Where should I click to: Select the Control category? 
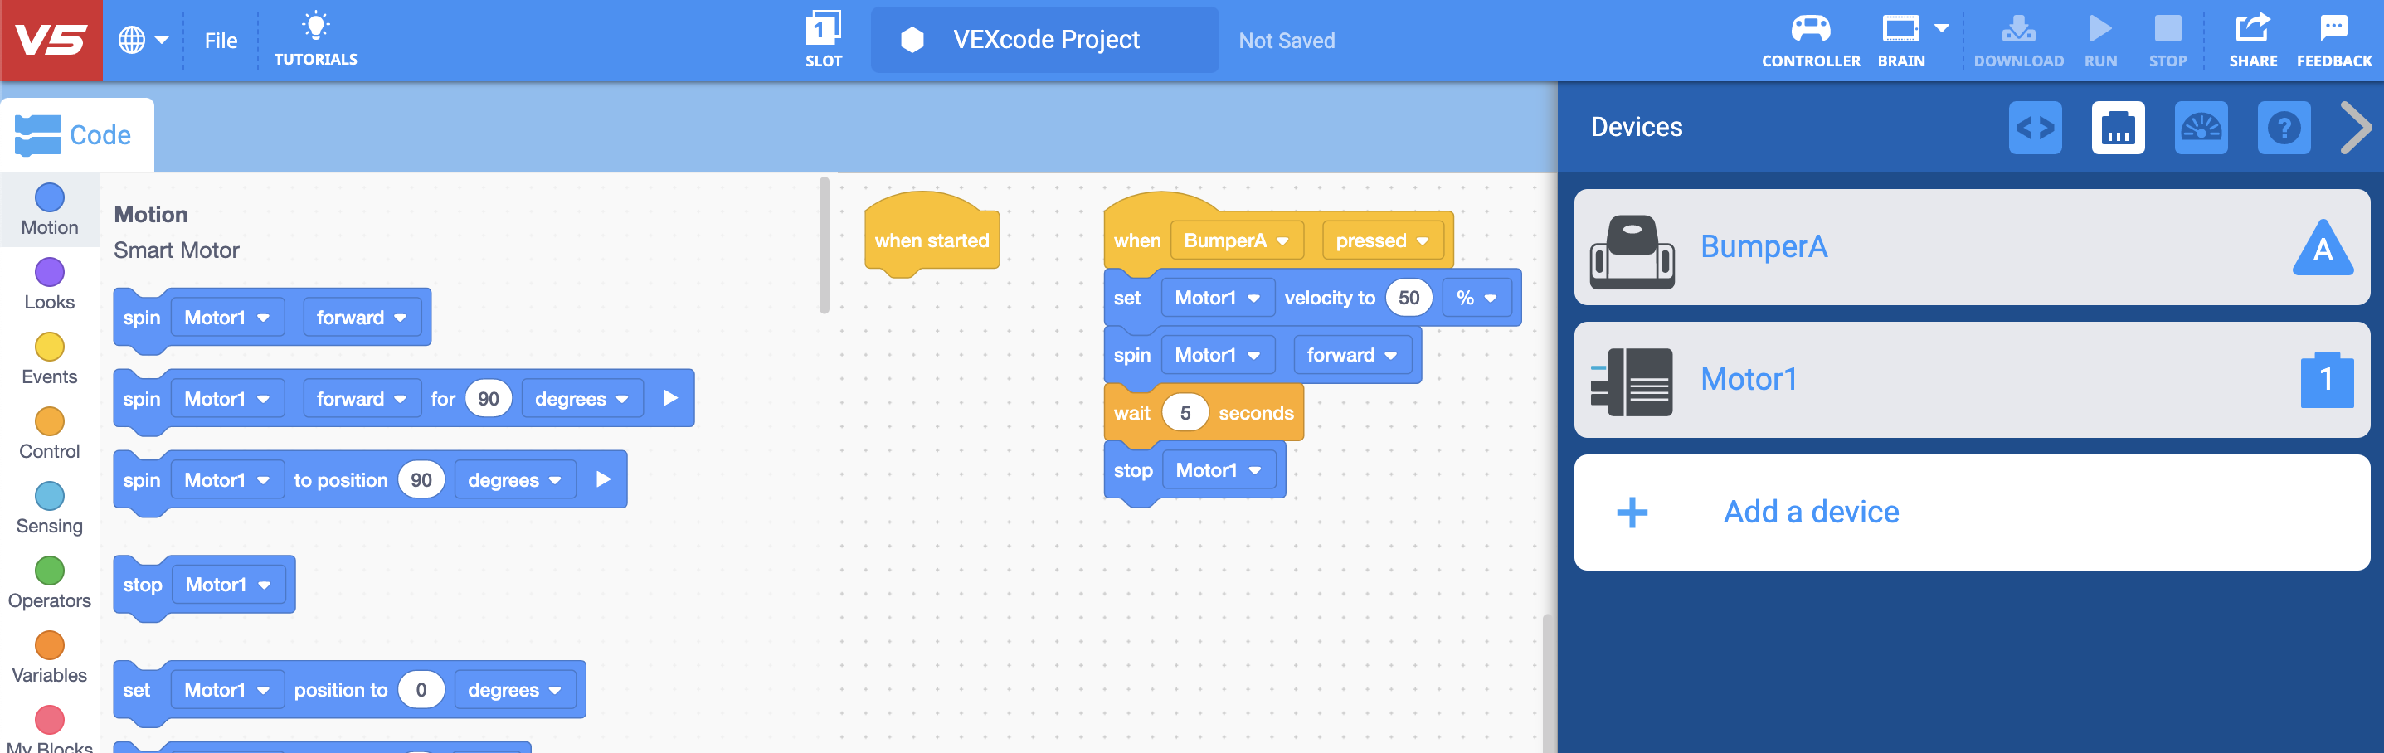[49, 434]
